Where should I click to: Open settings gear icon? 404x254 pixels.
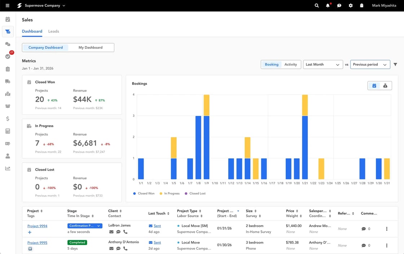pos(351,5)
